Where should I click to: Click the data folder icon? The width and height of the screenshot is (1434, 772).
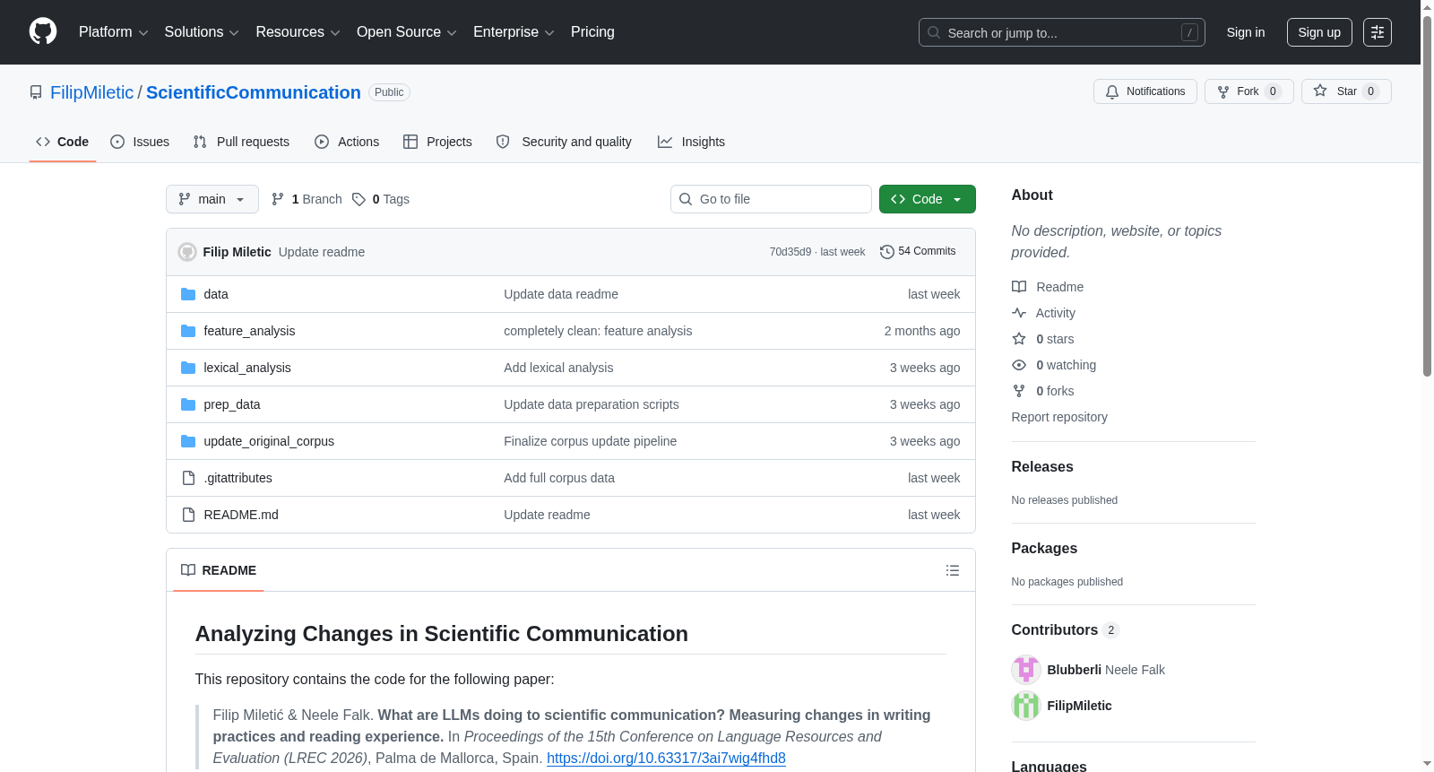pyautogui.click(x=188, y=294)
